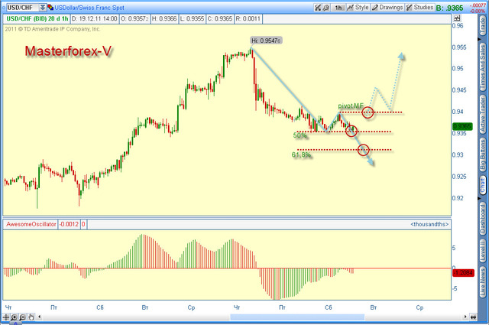The height and width of the screenshot is (325, 489).
Task: Click the zoom out magnifier icon
Action: (22, 317)
